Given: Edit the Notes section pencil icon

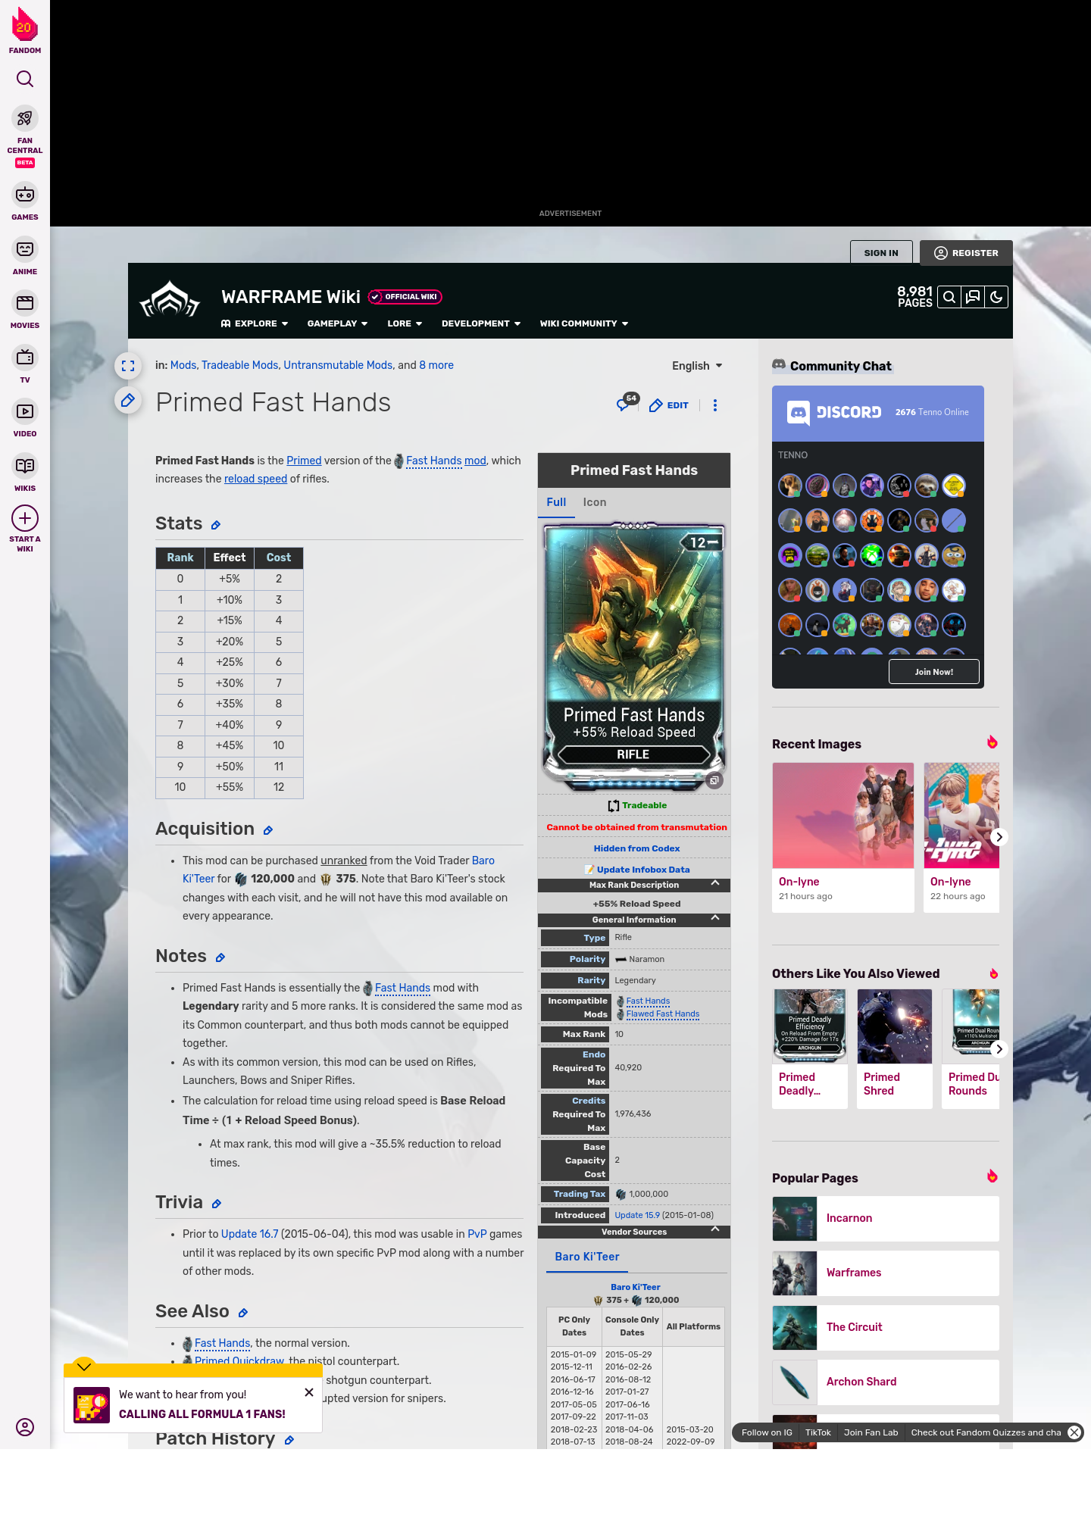Looking at the screenshot, I should [x=220, y=957].
